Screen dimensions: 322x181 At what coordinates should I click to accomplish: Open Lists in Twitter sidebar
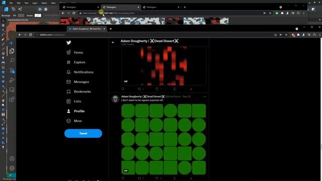[74, 101]
